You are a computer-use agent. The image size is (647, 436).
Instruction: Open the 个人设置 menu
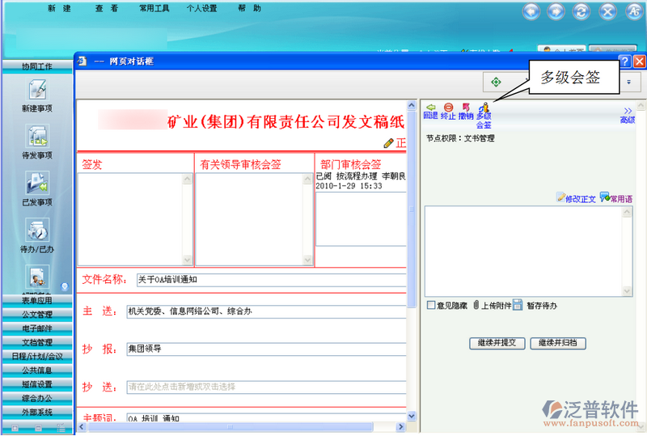[201, 9]
